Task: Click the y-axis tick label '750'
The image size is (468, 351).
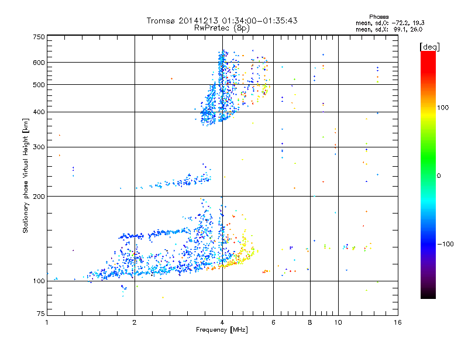Action: point(39,37)
